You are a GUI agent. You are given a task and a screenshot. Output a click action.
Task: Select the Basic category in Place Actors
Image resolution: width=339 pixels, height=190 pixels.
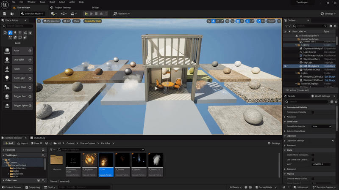10,33
